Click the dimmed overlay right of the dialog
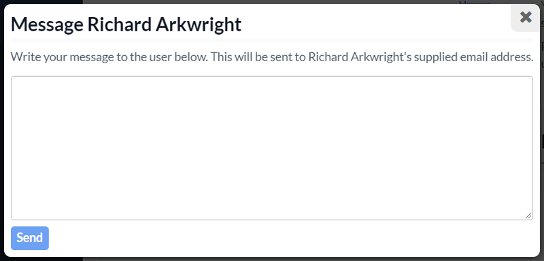544x261 pixels. click(542, 139)
